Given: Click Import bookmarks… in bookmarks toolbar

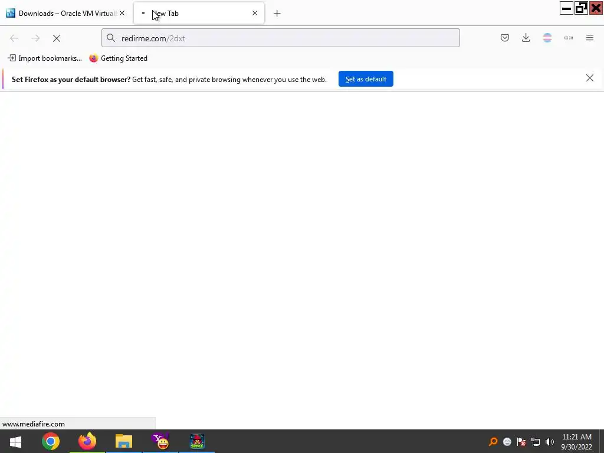Looking at the screenshot, I should pyautogui.click(x=45, y=58).
